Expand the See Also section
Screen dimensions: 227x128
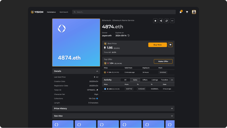pos(113,116)
